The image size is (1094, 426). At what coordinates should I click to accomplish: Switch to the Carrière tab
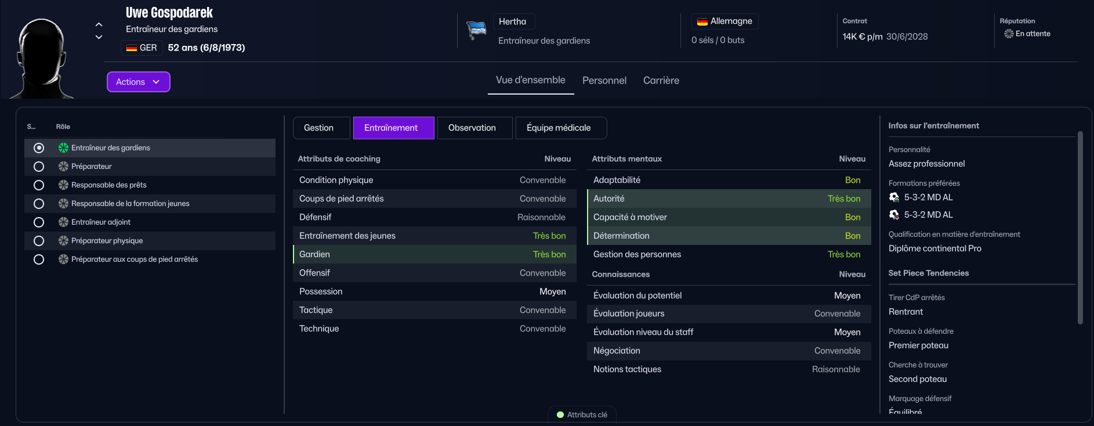coord(661,81)
